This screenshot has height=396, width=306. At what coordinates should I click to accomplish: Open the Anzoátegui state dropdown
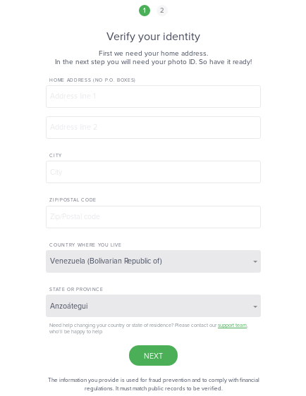point(153,306)
